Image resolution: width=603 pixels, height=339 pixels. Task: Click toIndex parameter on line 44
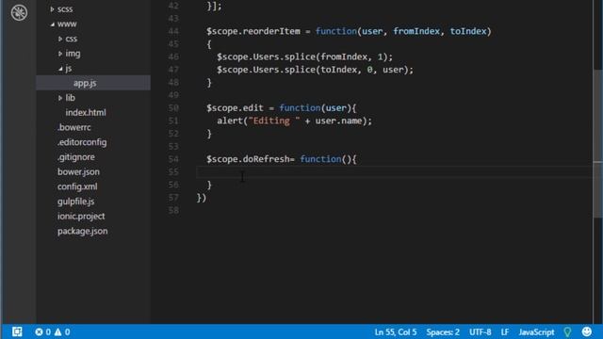coord(468,31)
